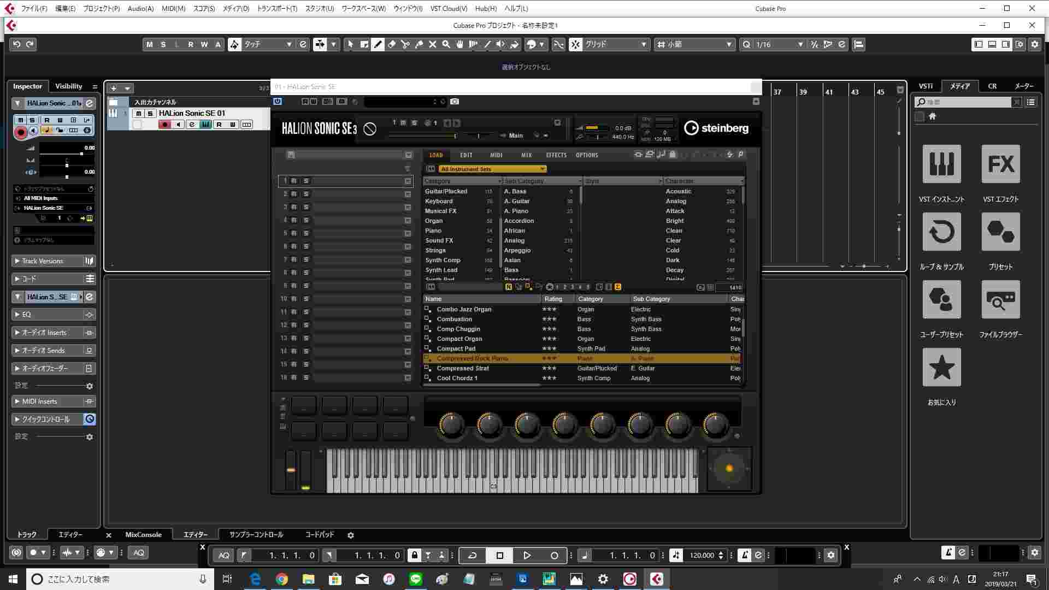Select the Line tool
The width and height of the screenshot is (1049, 590).
pyautogui.click(x=487, y=44)
